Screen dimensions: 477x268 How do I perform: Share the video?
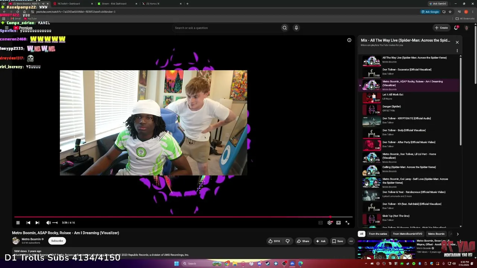303,241
